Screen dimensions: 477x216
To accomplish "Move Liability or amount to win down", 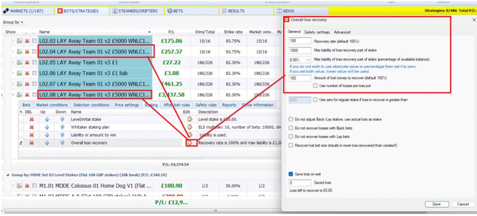I will [x=62, y=135].
